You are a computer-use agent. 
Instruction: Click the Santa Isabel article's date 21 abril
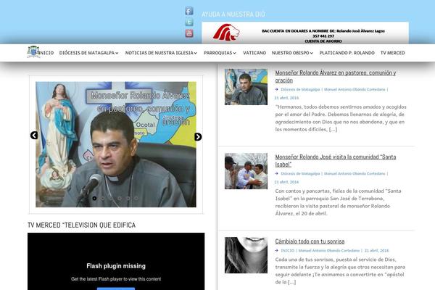click(x=287, y=182)
